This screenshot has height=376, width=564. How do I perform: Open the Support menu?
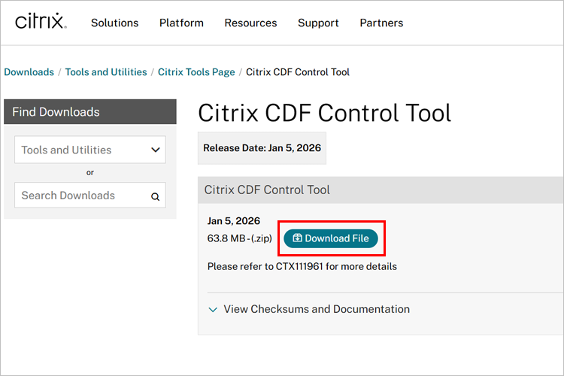[x=318, y=23]
